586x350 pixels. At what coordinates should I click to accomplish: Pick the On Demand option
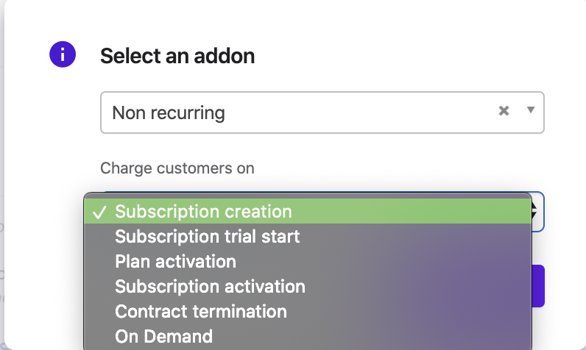pos(163,337)
